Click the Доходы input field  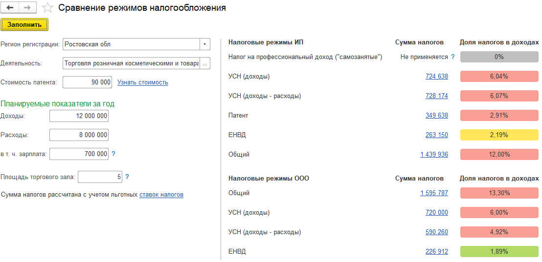pos(79,116)
